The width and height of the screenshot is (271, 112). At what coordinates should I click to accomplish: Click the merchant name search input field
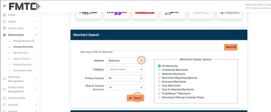click(152, 47)
